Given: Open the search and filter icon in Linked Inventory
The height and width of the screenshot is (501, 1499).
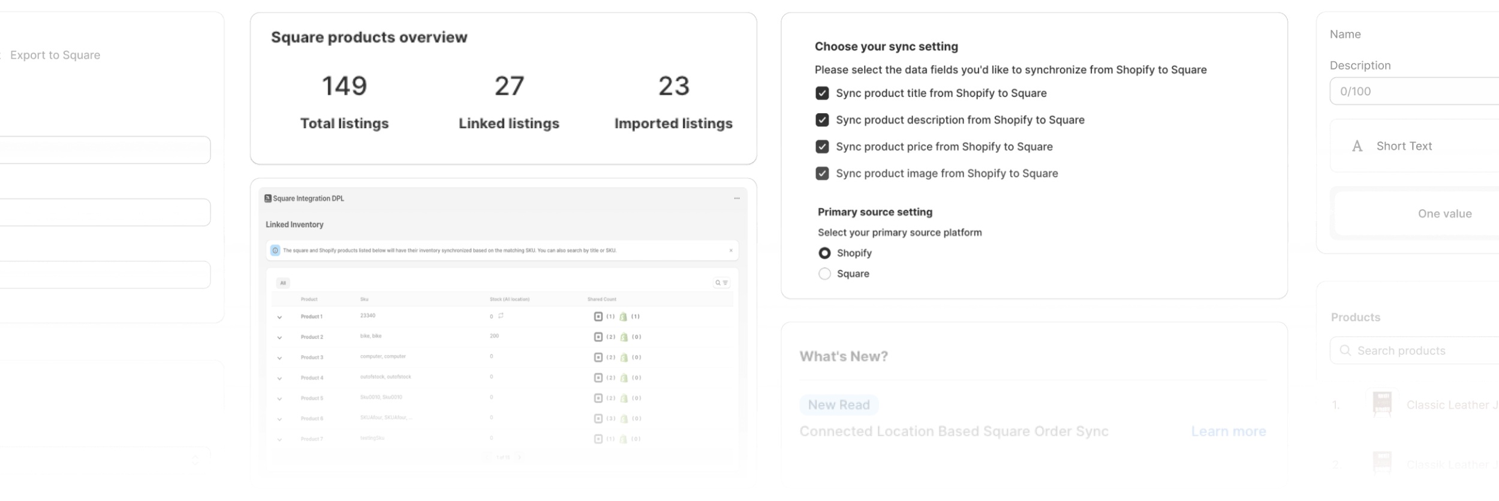Looking at the screenshot, I should point(721,283).
